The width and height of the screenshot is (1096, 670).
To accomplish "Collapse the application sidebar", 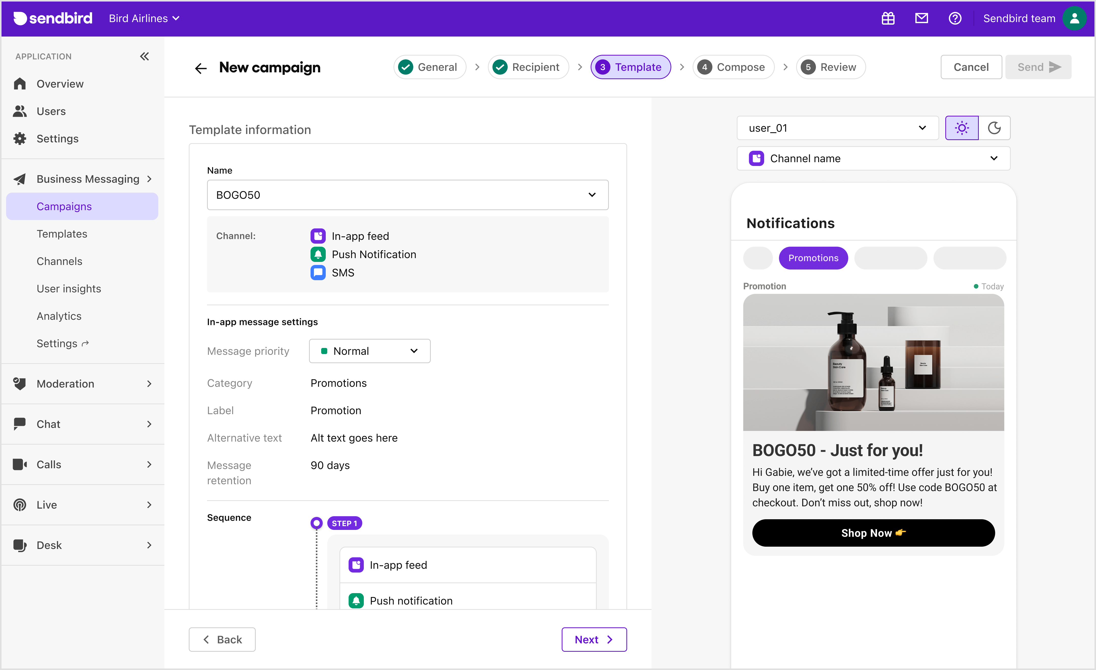I will click(144, 56).
